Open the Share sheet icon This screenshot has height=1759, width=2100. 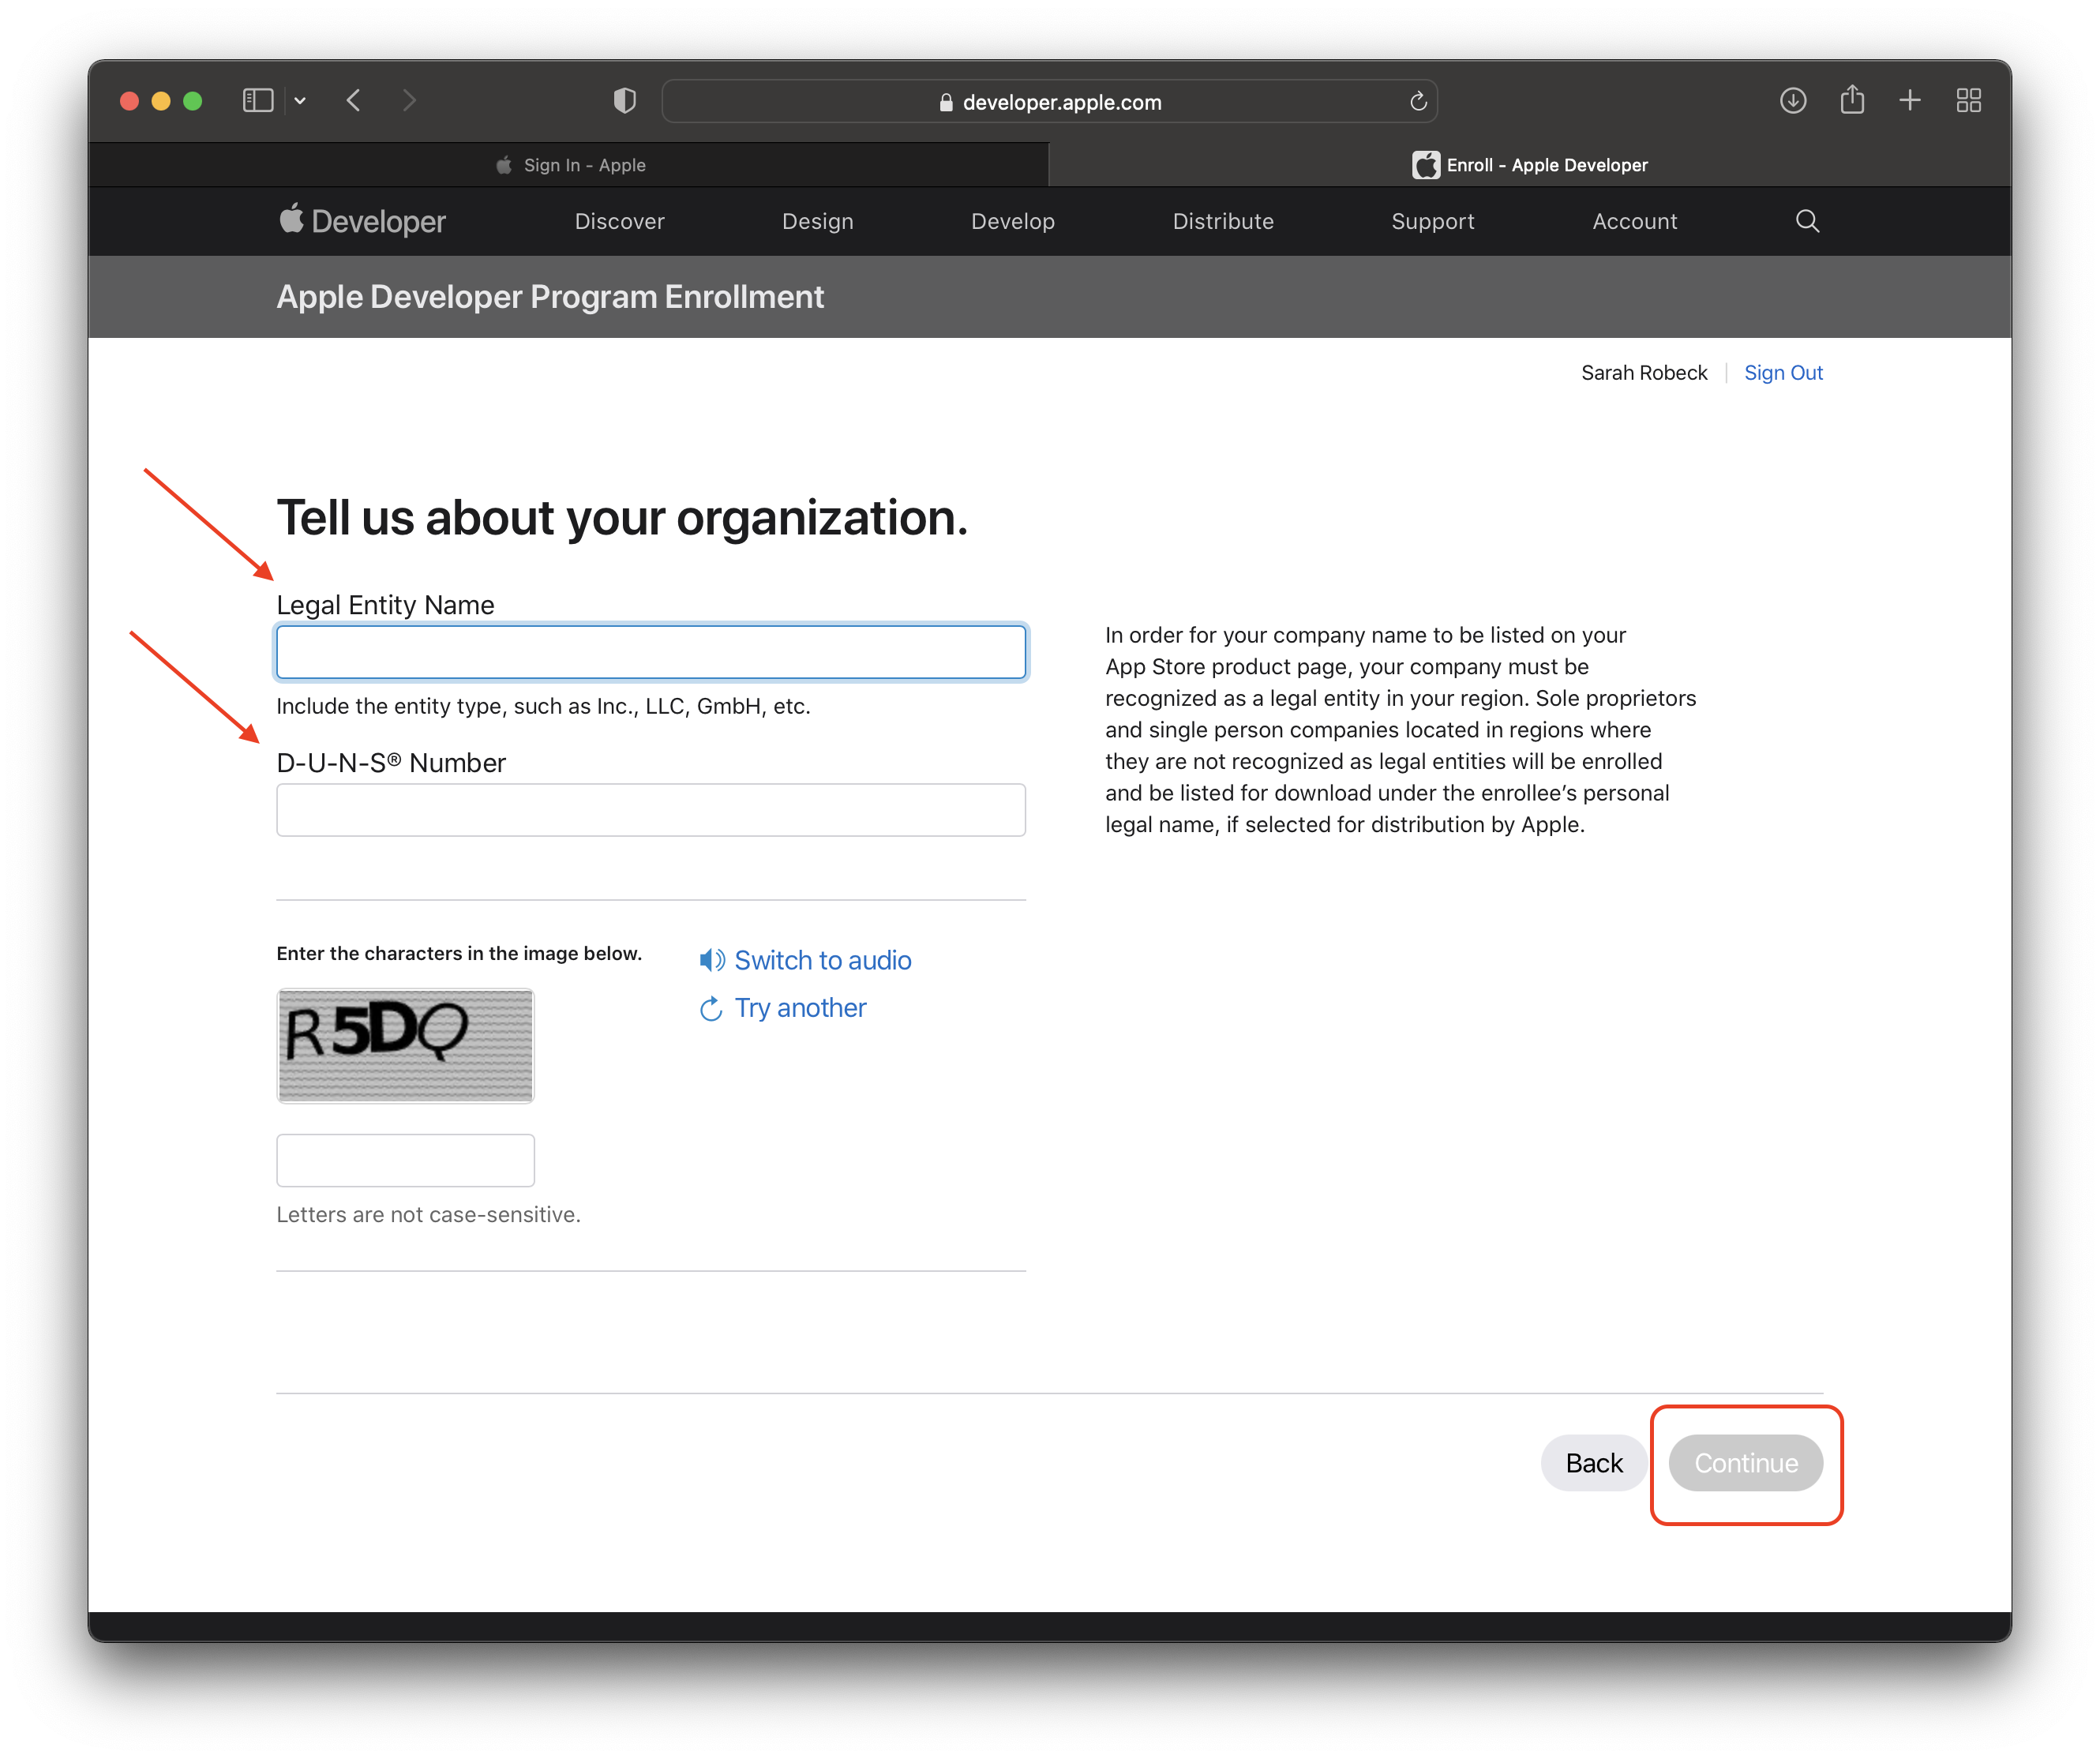(x=1852, y=100)
